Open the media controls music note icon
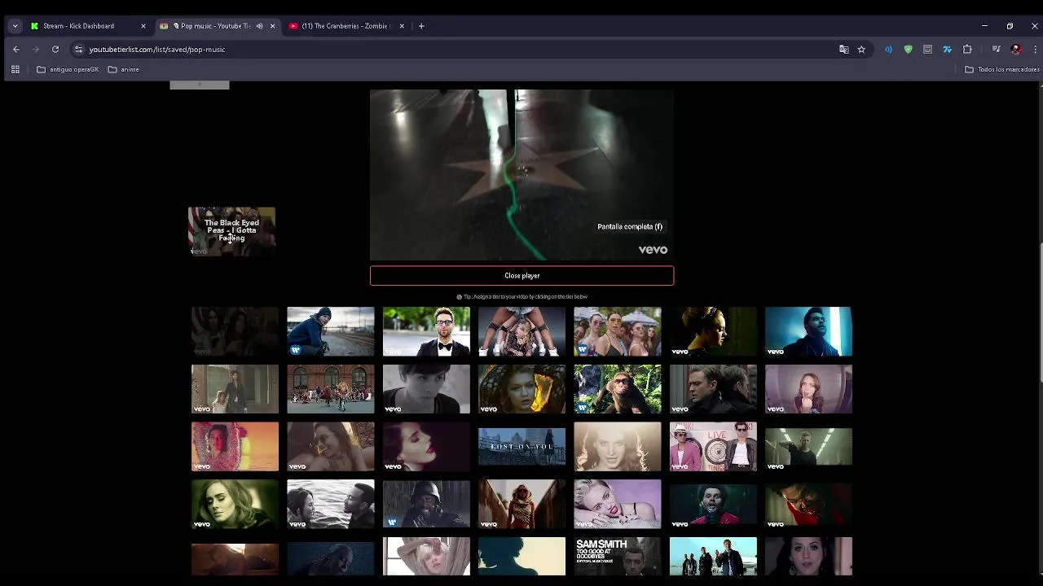Image resolution: width=1043 pixels, height=586 pixels. point(996,49)
